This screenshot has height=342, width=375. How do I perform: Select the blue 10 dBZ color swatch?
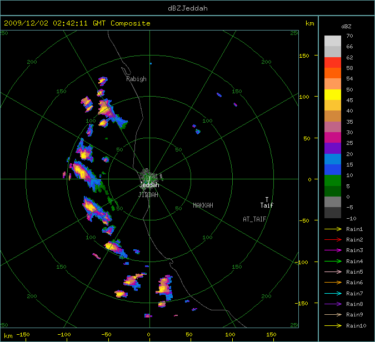click(x=333, y=170)
